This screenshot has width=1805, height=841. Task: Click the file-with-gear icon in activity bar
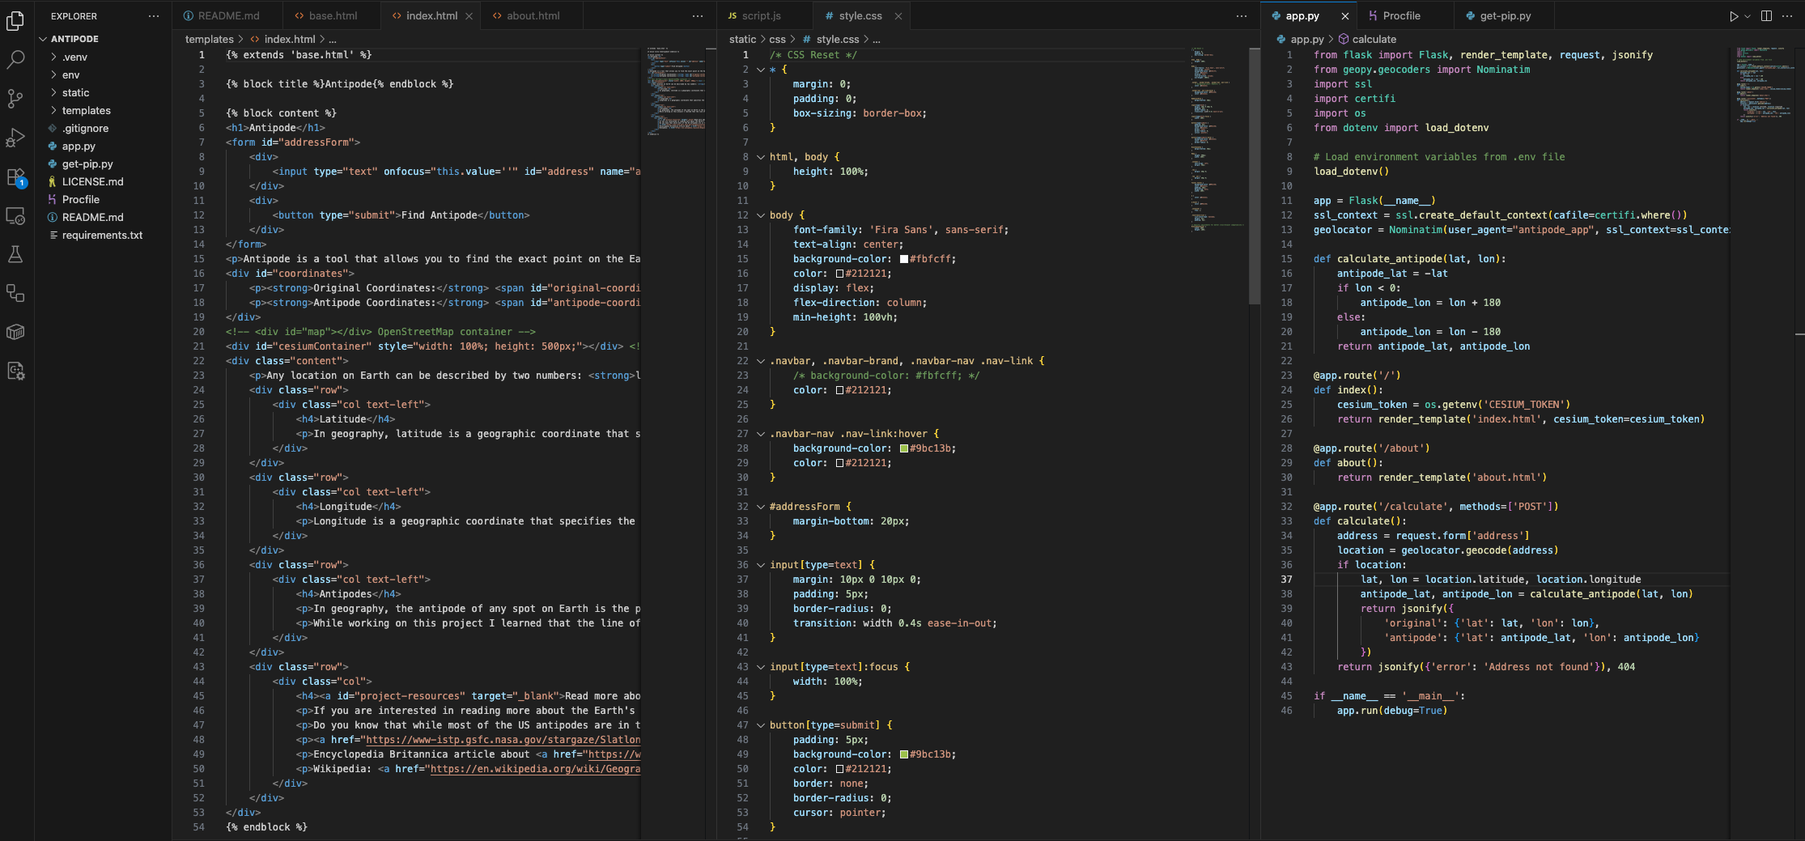click(15, 372)
